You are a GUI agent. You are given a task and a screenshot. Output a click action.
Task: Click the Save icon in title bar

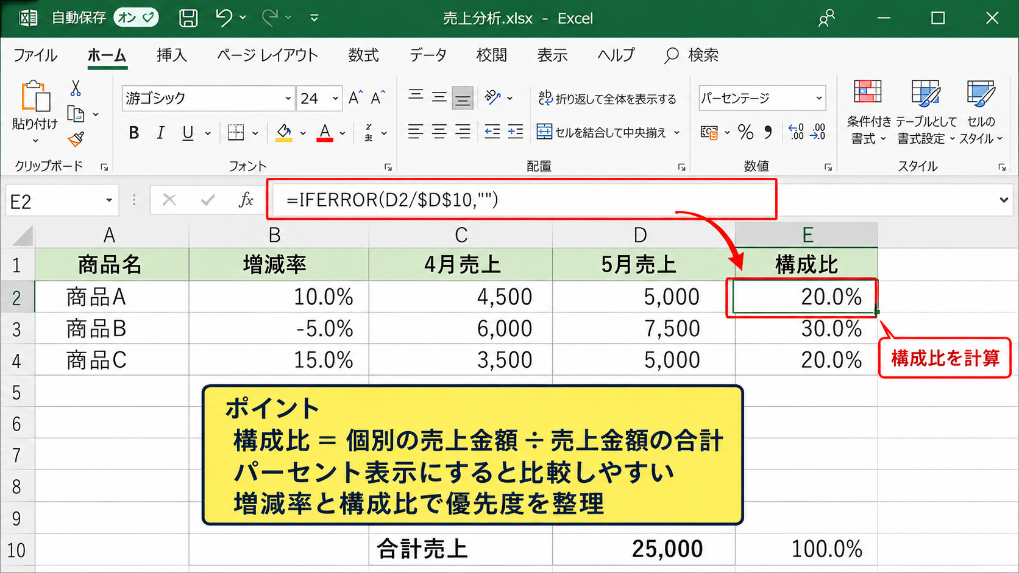point(188,18)
